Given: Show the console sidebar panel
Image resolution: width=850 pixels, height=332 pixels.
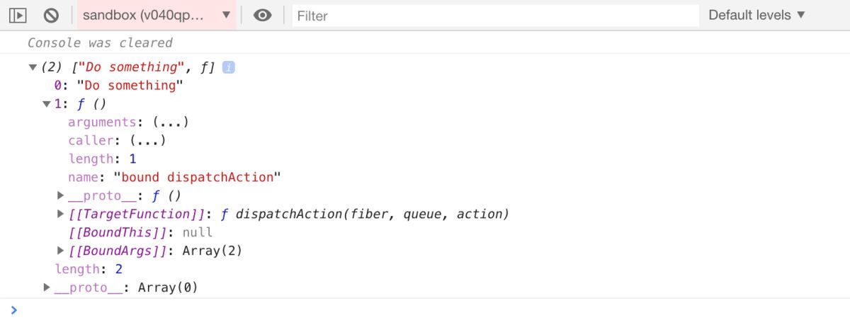Looking at the screenshot, I should point(18,15).
